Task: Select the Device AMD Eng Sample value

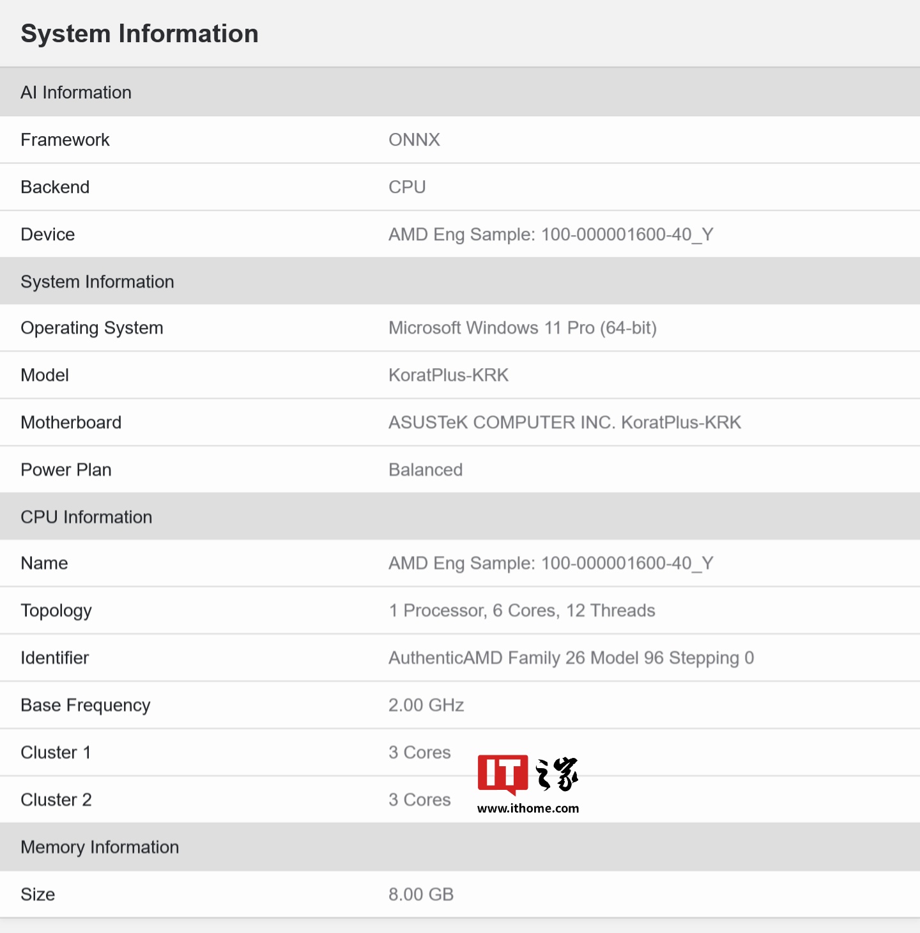Action: coord(551,235)
